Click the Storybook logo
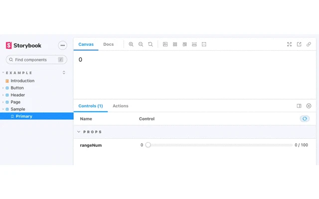This screenshot has height=199, width=319. tap(23, 45)
